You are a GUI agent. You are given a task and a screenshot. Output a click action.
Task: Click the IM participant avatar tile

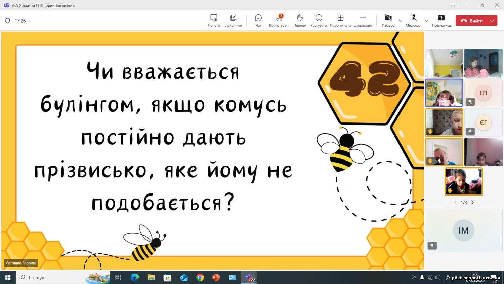tap(464, 230)
